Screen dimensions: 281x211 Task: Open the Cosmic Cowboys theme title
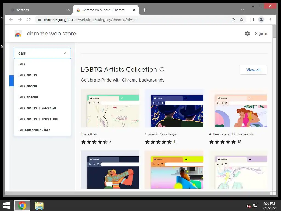point(161,134)
